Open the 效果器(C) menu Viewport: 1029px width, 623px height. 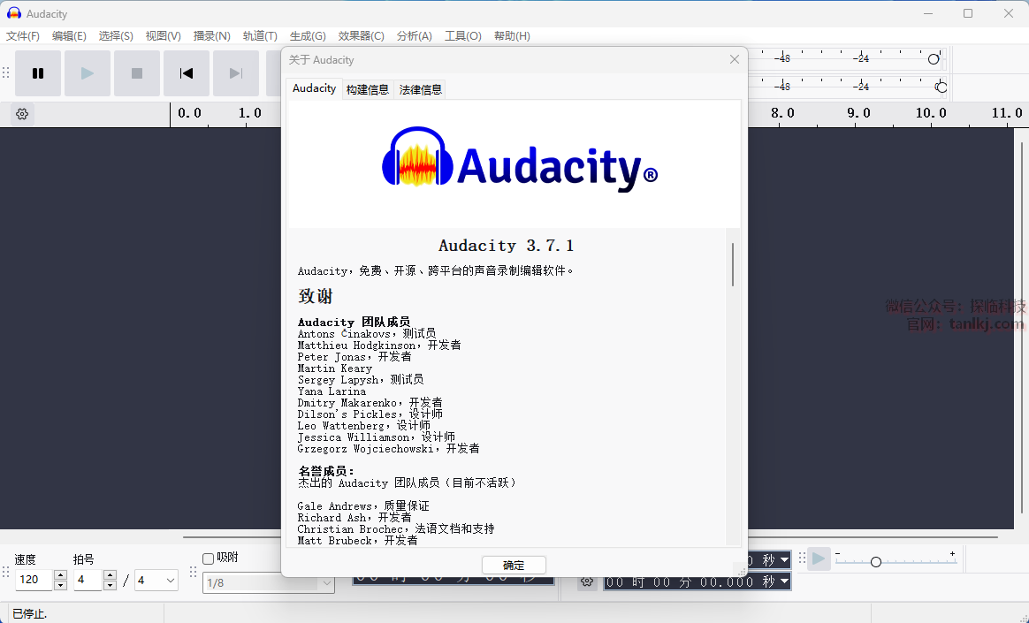361,36
